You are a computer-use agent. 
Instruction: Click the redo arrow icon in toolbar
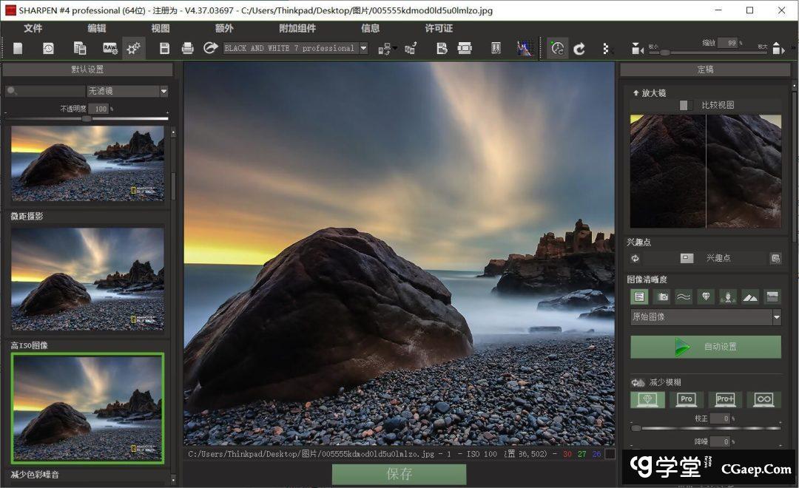click(x=580, y=49)
